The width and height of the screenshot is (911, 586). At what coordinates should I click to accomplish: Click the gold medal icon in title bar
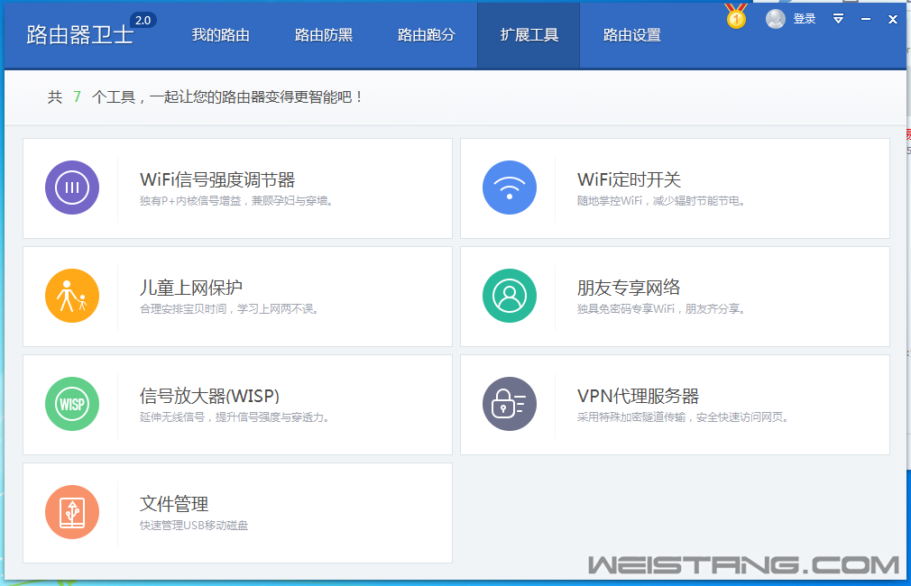(x=736, y=17)
